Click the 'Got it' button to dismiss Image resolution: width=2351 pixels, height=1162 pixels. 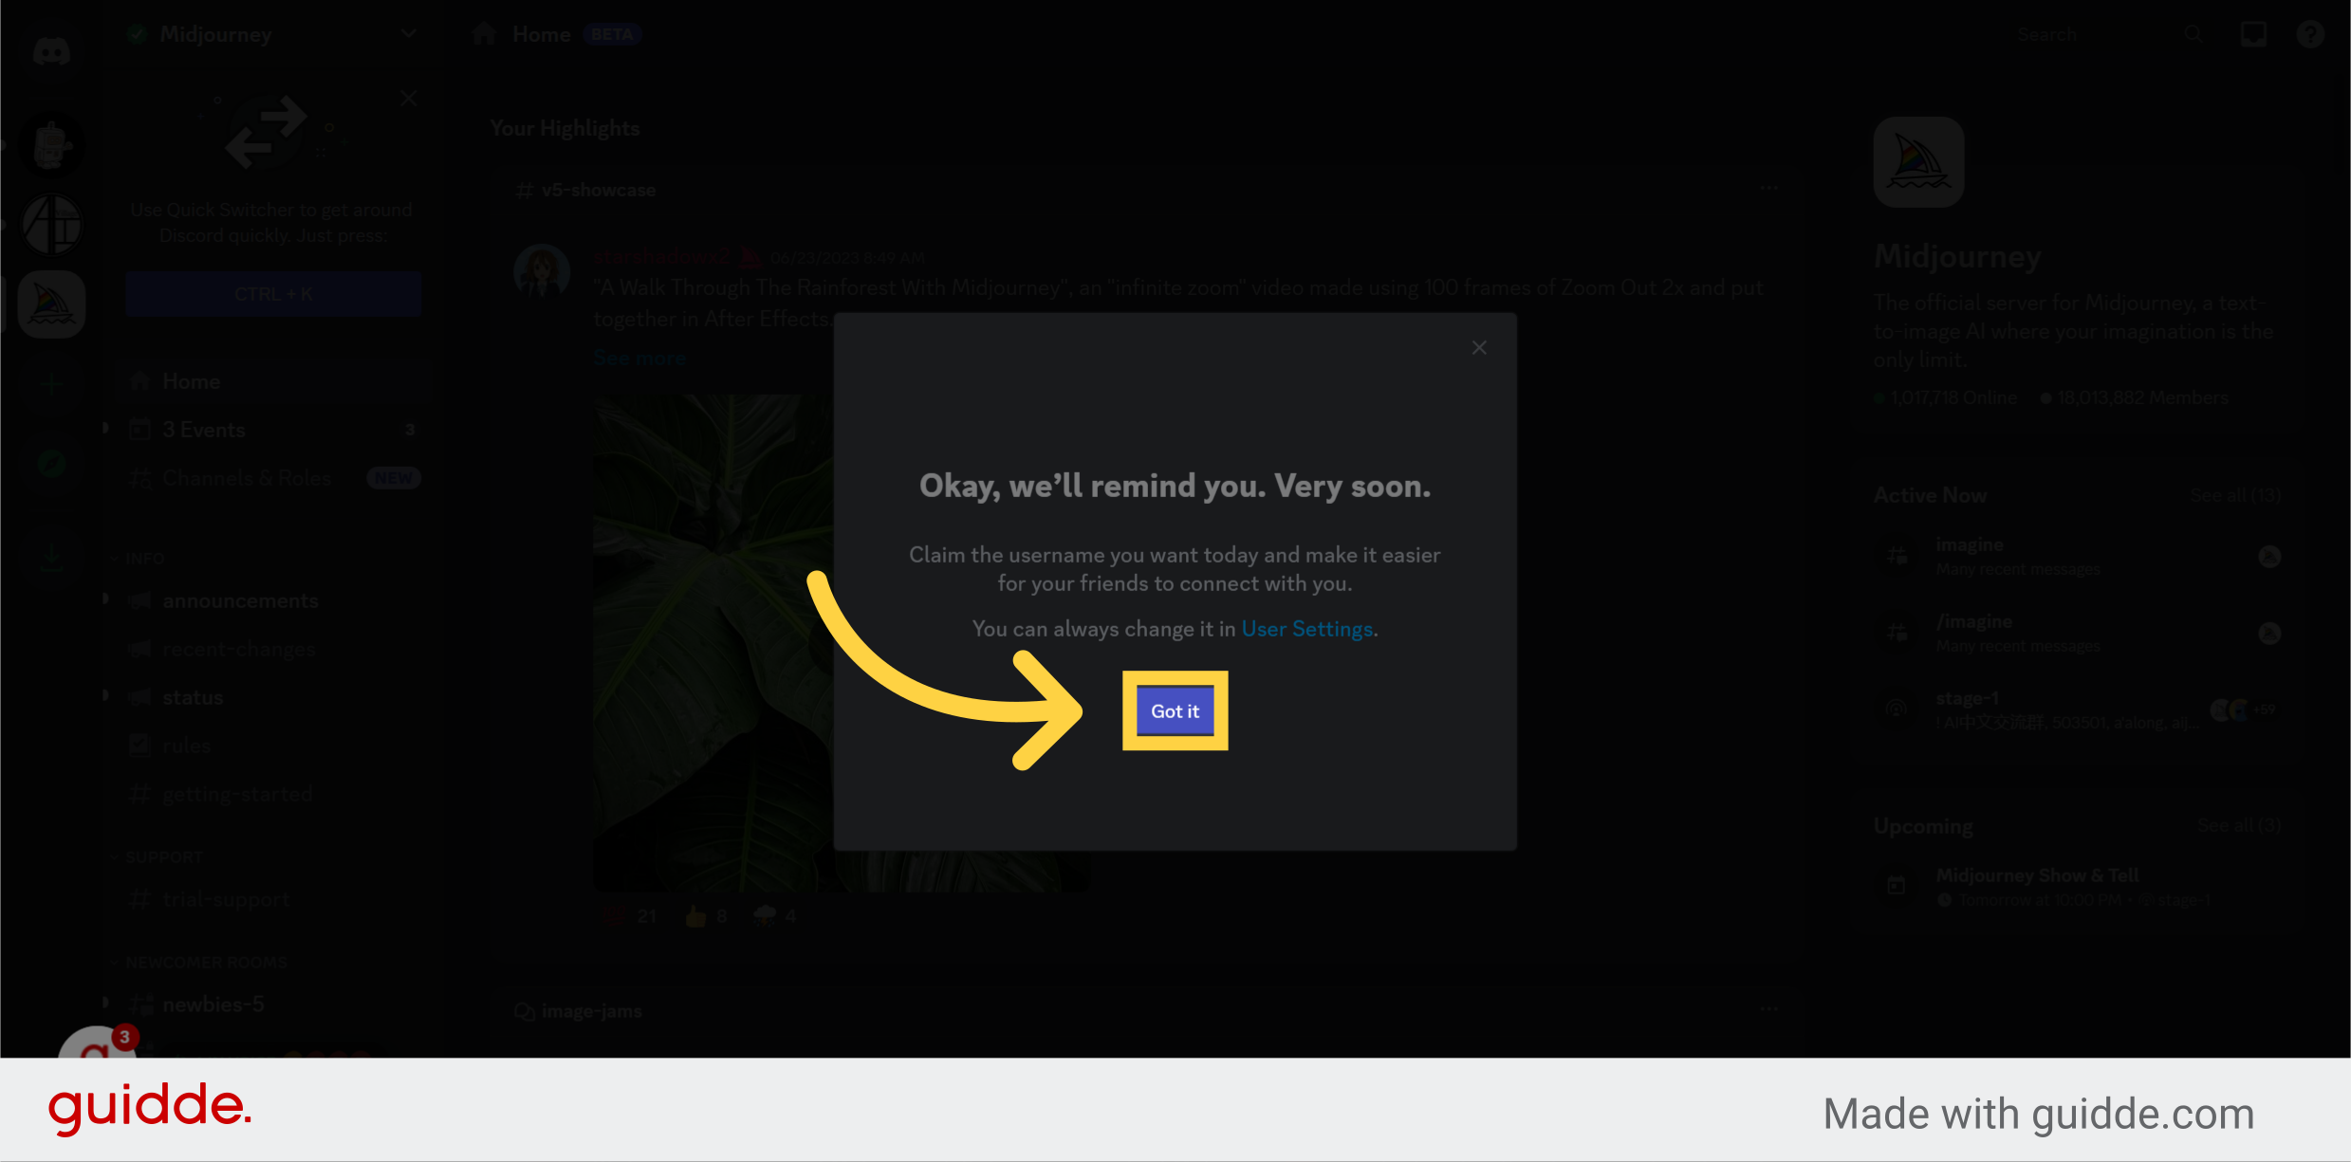1174,710
